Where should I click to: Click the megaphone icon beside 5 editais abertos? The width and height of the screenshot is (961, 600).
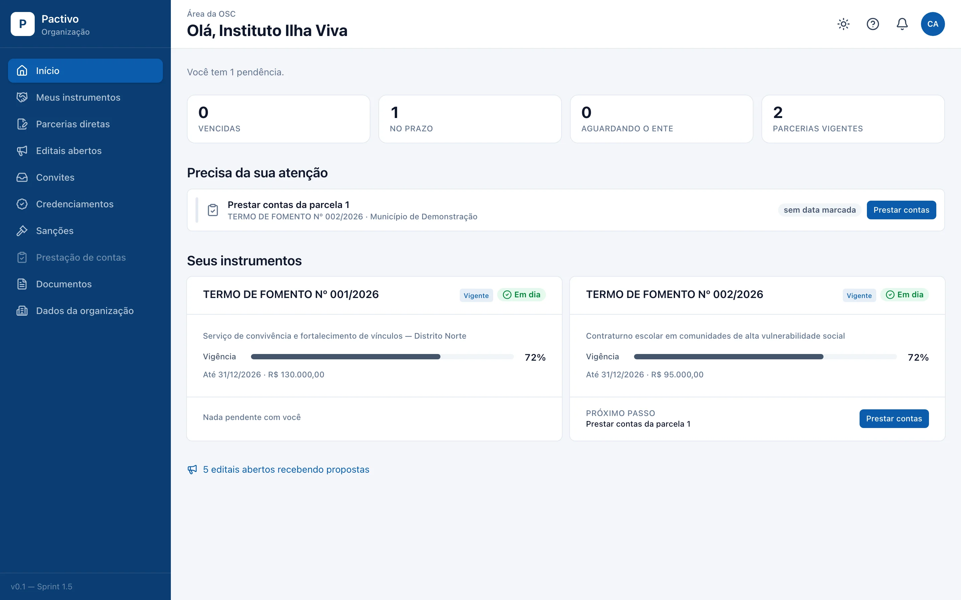tap(192, 469)
